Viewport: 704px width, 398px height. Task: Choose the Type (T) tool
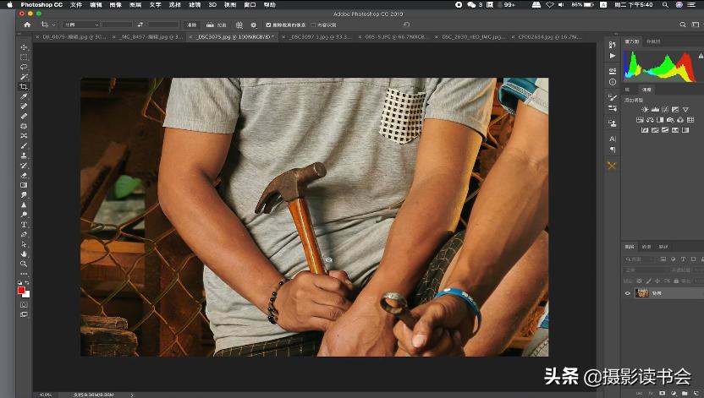[x=24, y=224]
